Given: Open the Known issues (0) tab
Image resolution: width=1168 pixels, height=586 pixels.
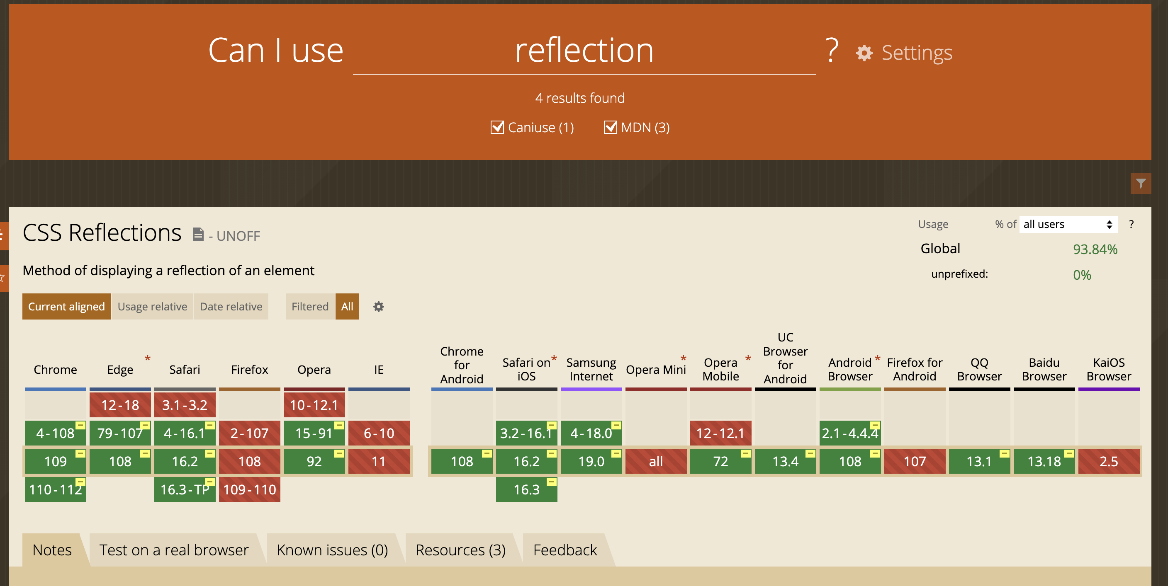Looking at the screenshot, I should [x=332, y=550].
